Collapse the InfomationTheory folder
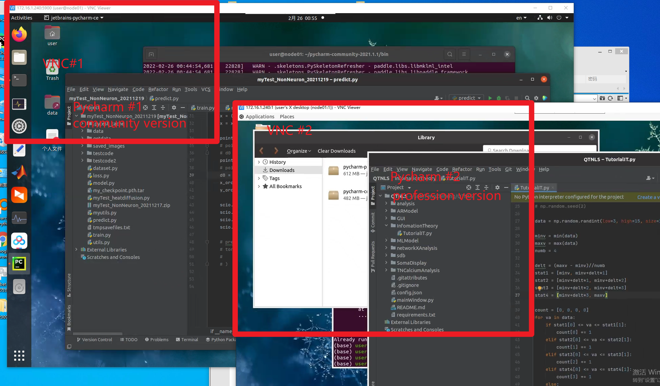The image size is (660, 386). click(386, 226)
